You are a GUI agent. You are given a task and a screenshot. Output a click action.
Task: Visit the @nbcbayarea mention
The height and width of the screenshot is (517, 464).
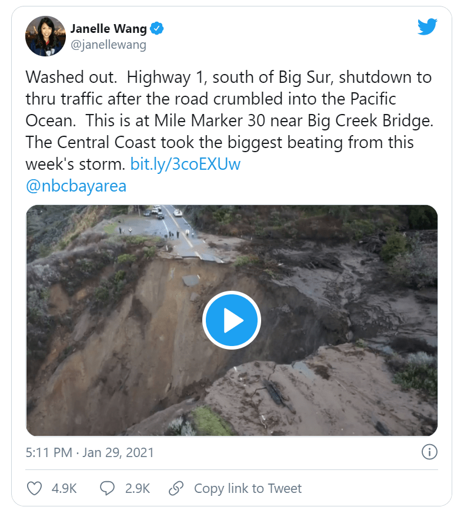76,186
